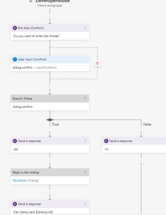The image size is (166, 215).
Task: Click the dialog.confirm condition in Branch node
Action: point(23,107)
